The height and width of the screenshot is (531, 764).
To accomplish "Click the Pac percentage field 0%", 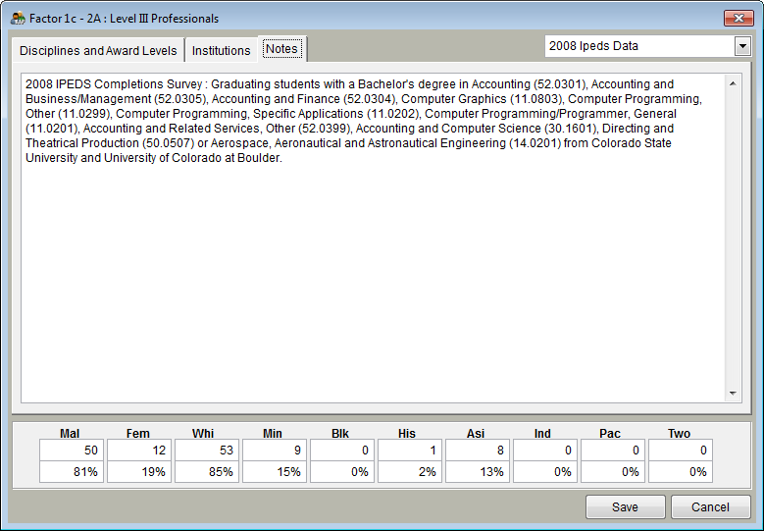I will point(613,472).
